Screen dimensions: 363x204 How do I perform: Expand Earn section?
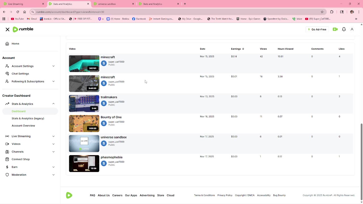tap(30, 167)
